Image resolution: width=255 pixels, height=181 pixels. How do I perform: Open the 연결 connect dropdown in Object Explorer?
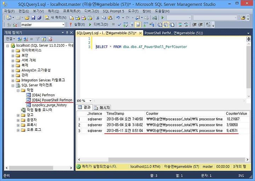pyautogui.click(x=10, y=39)
